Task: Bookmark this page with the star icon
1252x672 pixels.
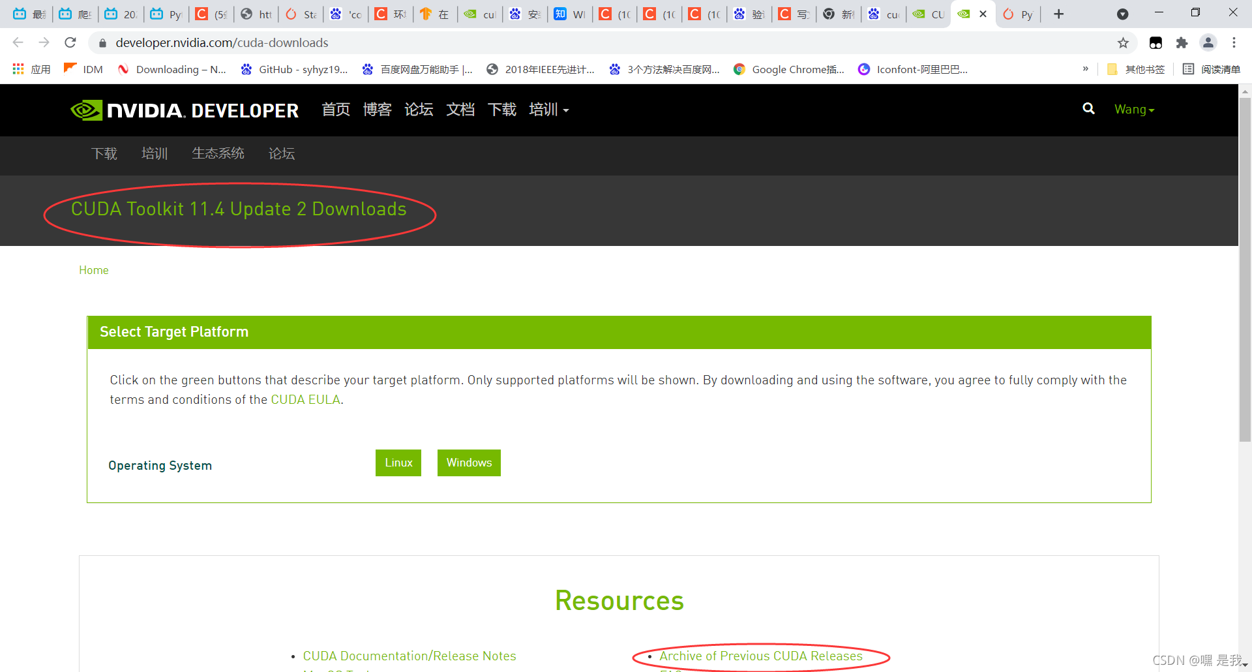Action: pyautogui.click(x=1123, y=43)
